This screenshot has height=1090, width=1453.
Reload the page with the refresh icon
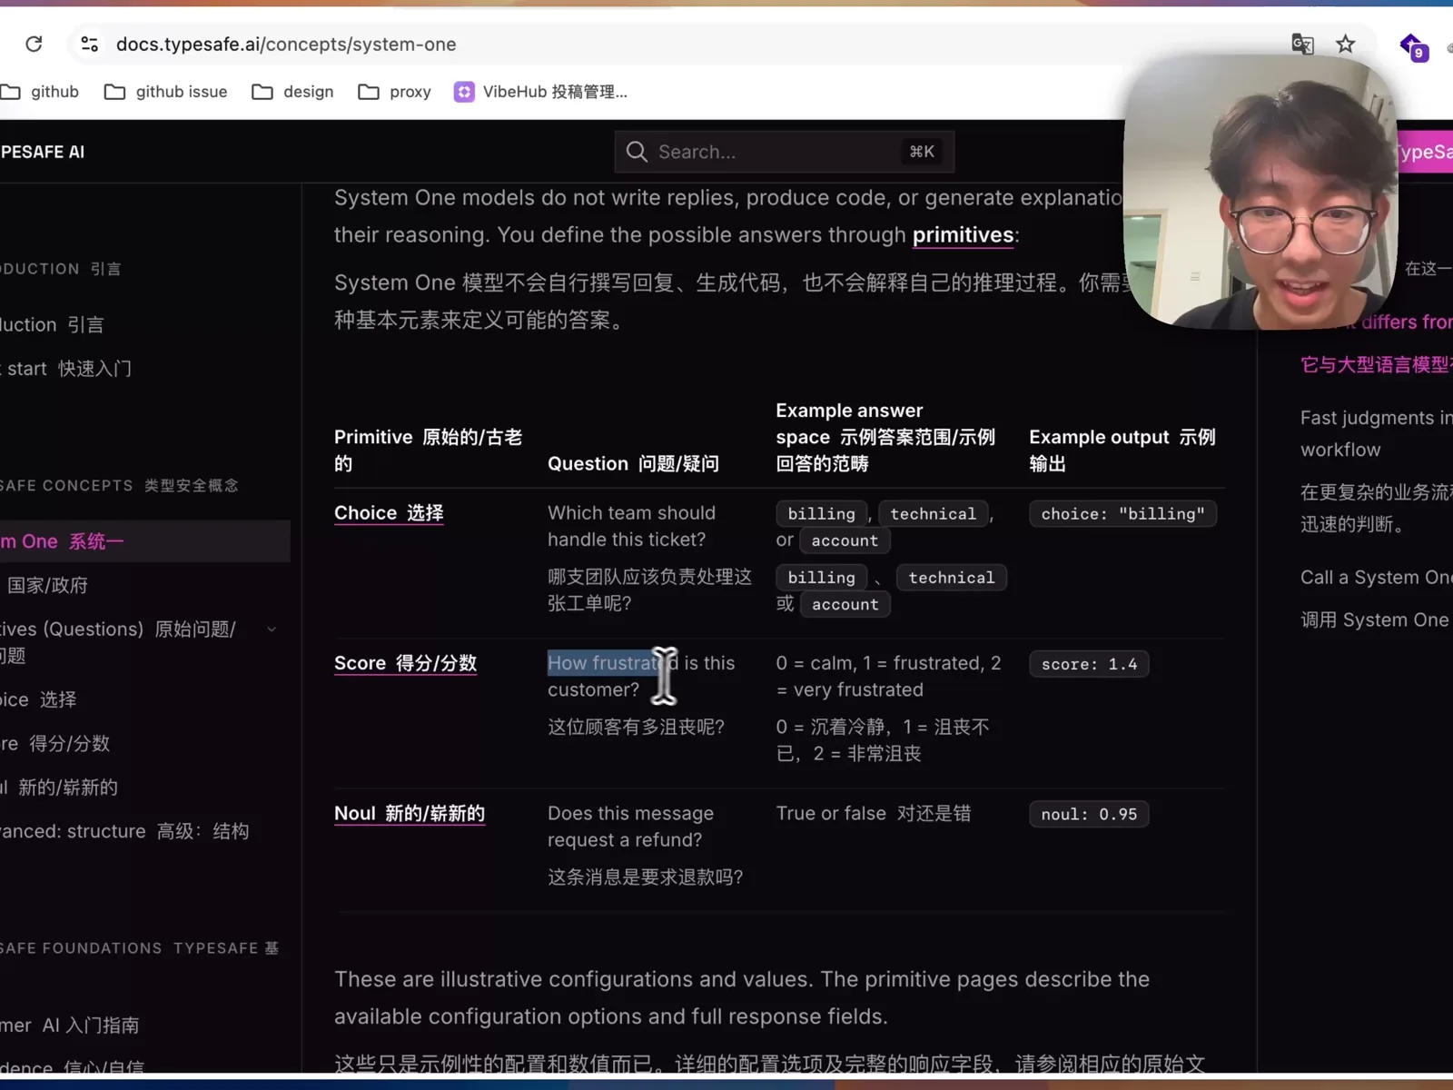[x=34, y=44]
